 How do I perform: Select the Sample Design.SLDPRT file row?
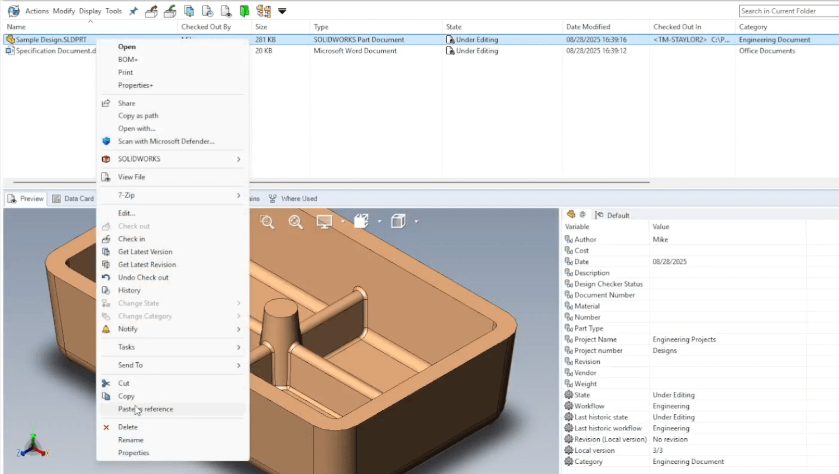[421, 40]
